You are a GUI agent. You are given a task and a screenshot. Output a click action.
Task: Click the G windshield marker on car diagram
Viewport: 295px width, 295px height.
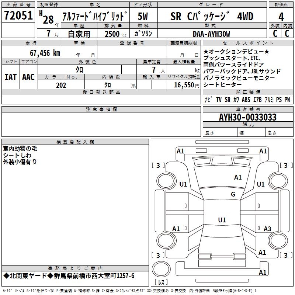tap(233, 194)
